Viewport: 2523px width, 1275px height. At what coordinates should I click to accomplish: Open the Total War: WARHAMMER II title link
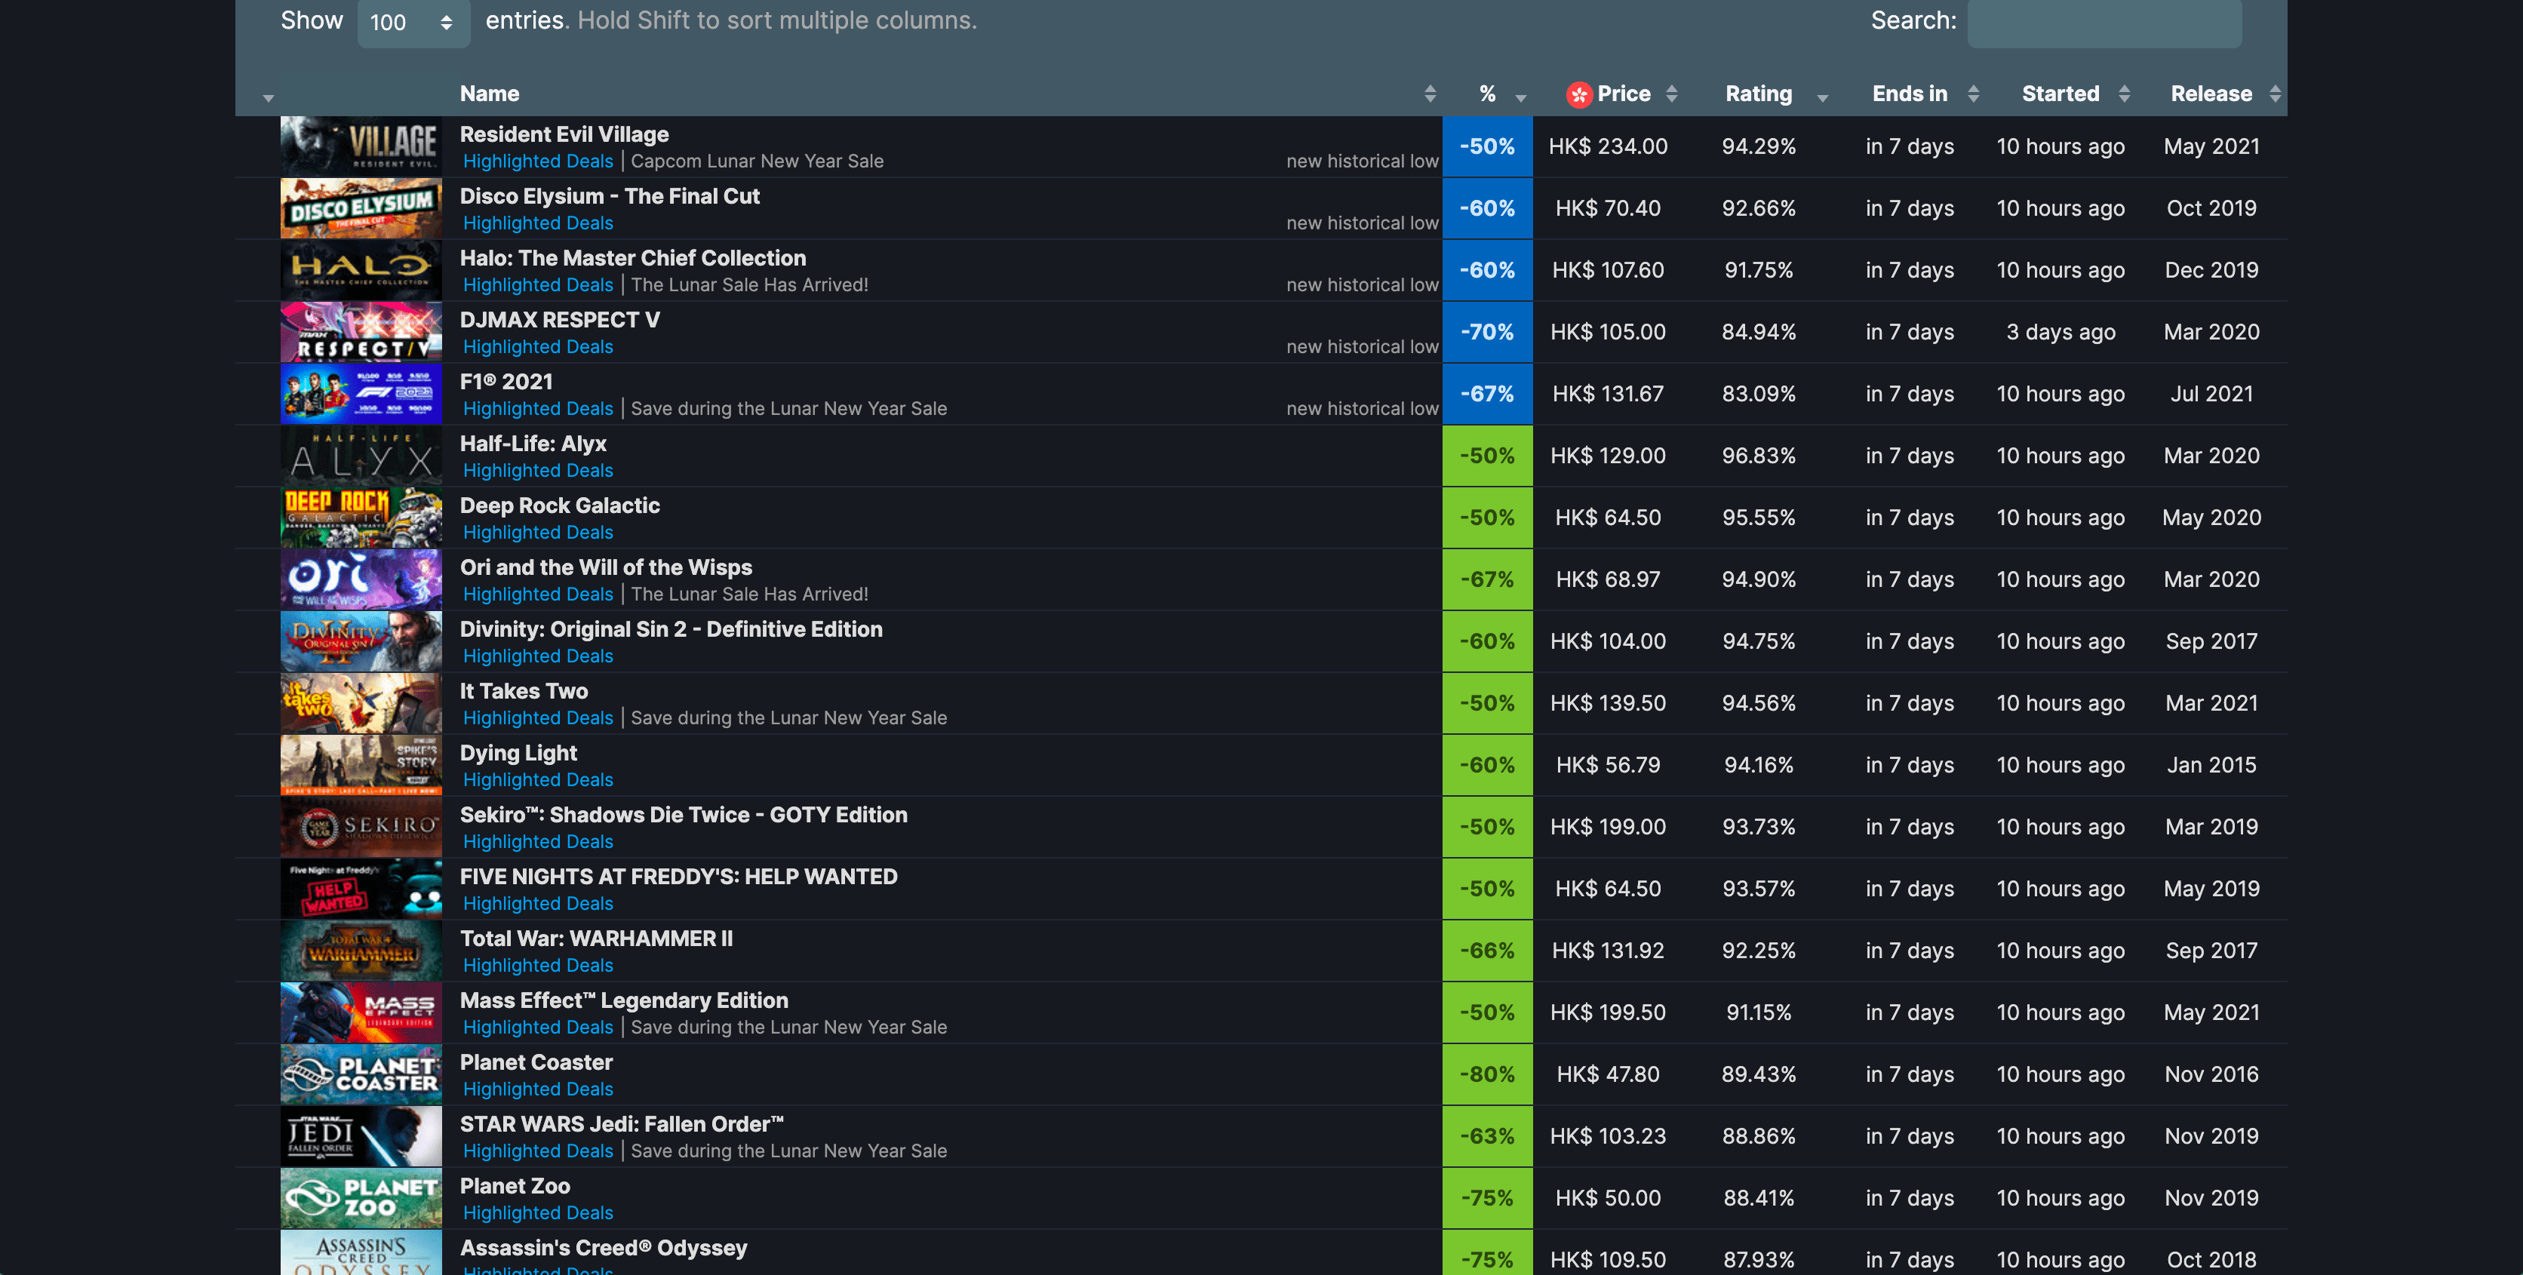point(595,938)
